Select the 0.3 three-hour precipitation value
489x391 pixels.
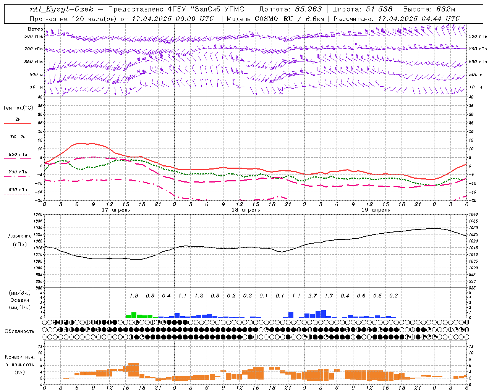[393, 296]
